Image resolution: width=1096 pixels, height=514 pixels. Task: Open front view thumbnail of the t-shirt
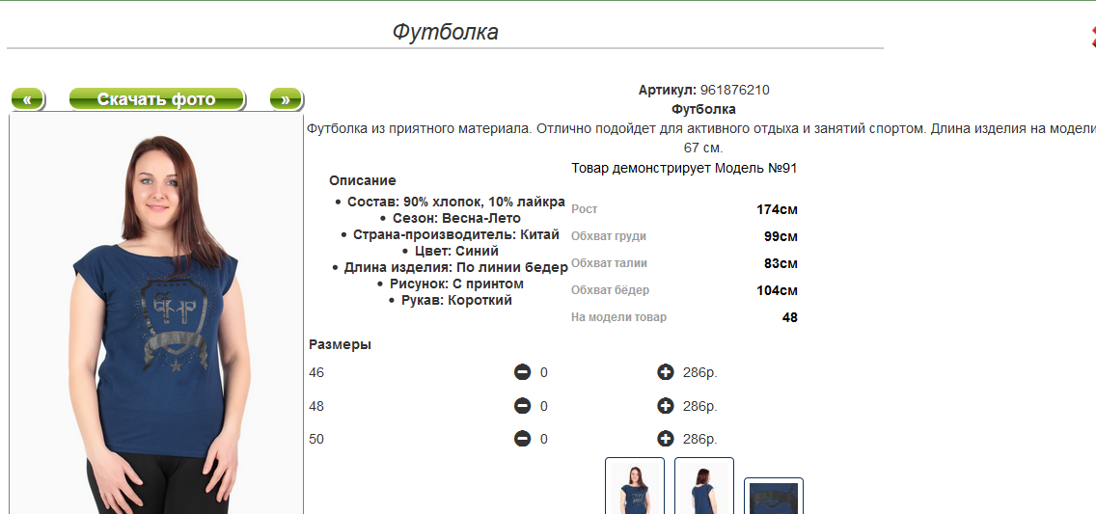tap(635, 487)
